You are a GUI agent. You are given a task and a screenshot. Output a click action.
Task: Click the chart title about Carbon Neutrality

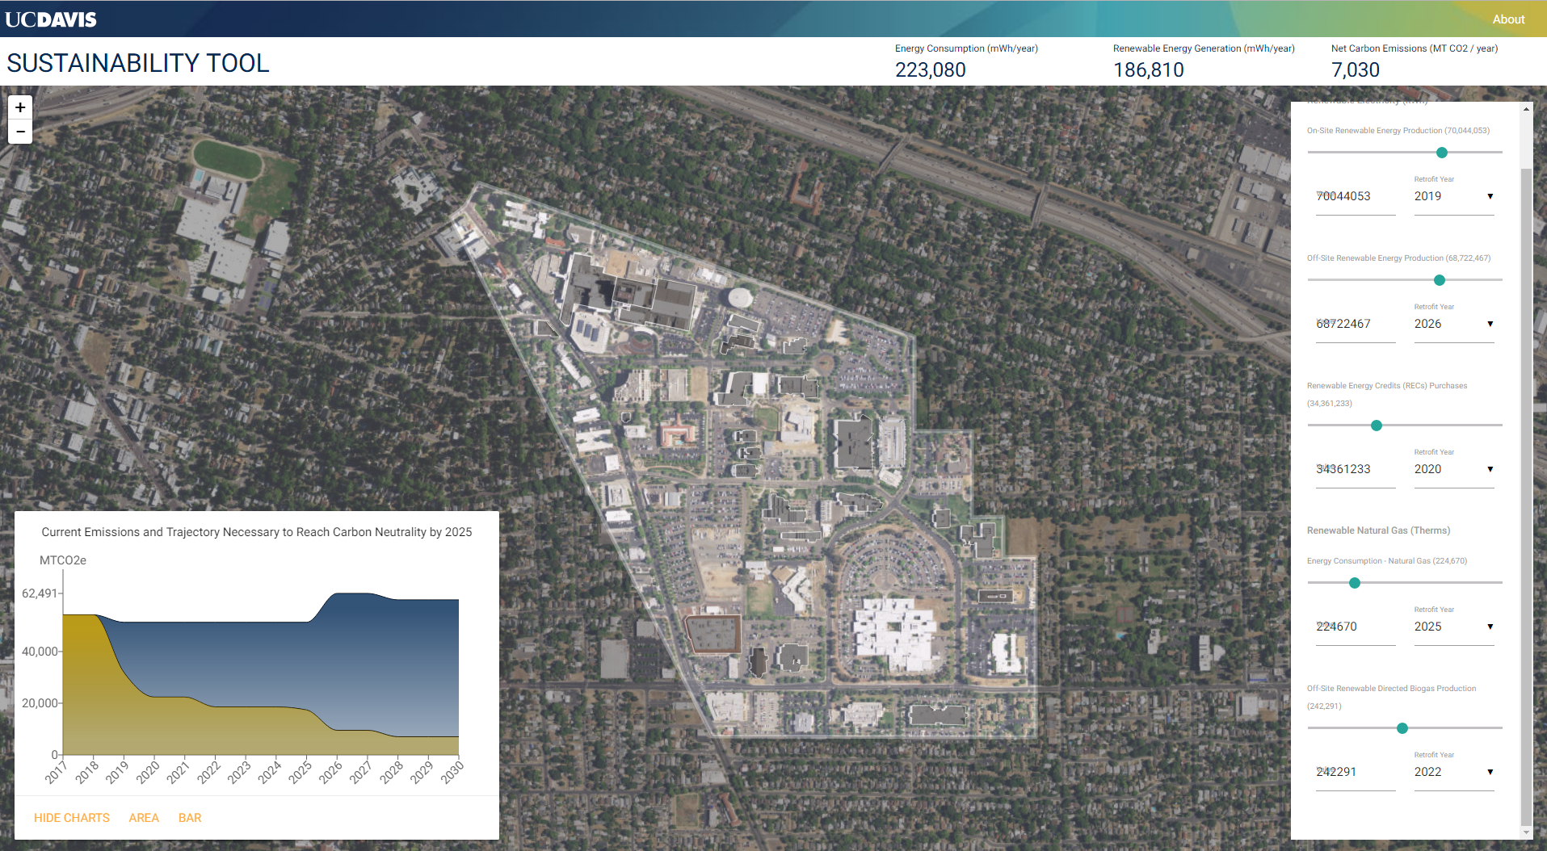tap(257, 532)
